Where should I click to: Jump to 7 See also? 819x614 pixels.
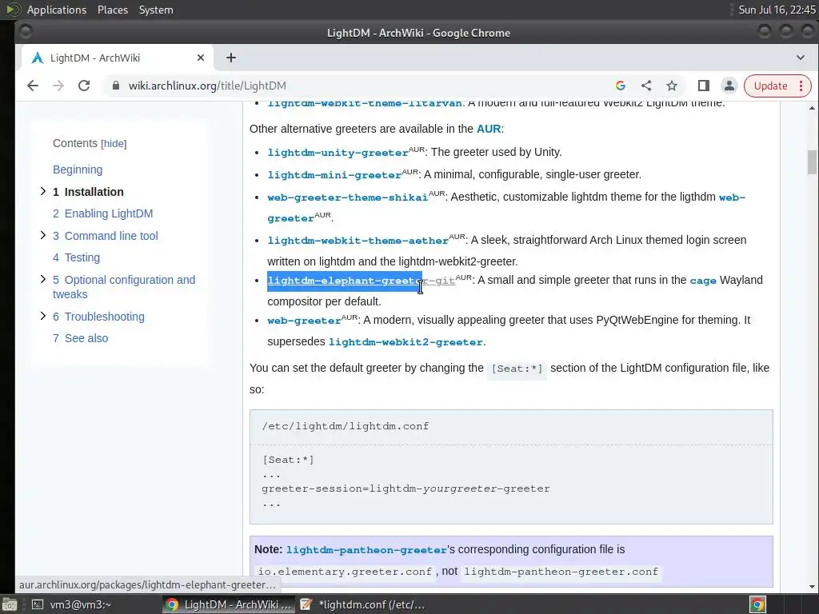(81, 338)
